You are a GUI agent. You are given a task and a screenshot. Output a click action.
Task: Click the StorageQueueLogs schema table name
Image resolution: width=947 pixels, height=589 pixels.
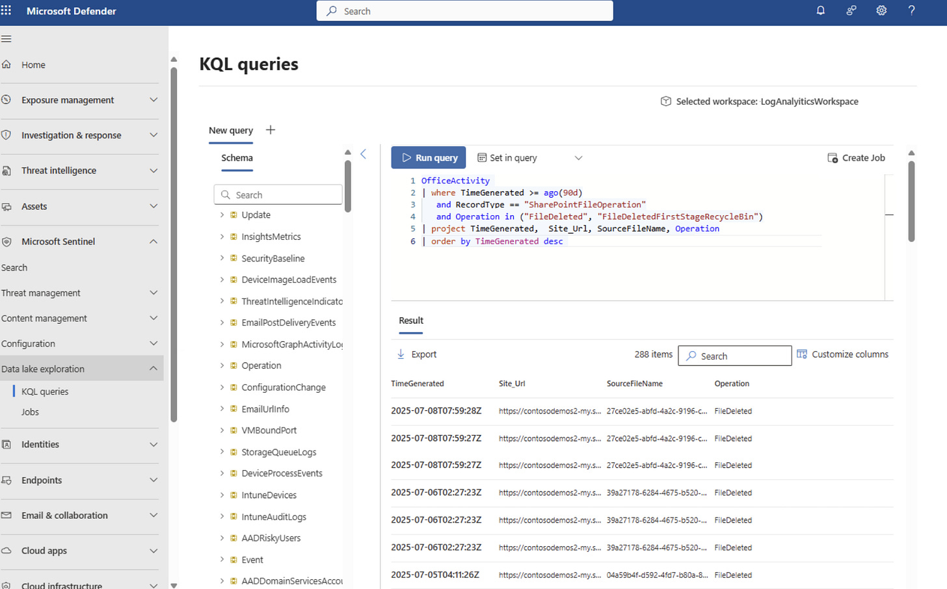[279, 452]
